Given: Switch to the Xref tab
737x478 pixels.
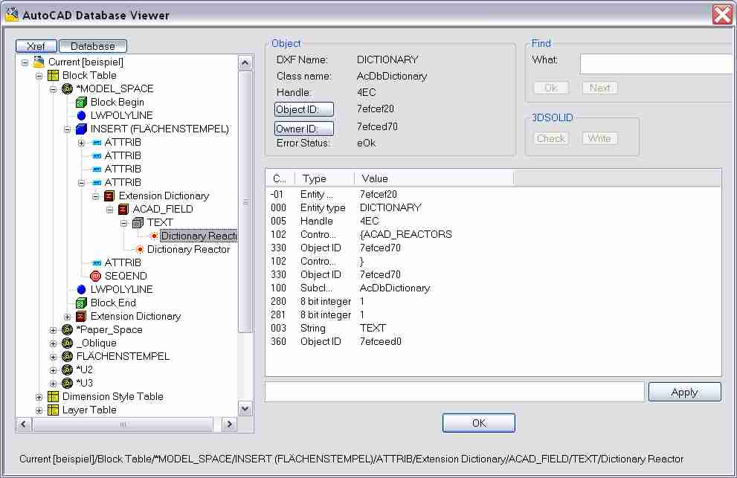Looking at the screenshot, I should pyautogui.click(x=36, y=46).
